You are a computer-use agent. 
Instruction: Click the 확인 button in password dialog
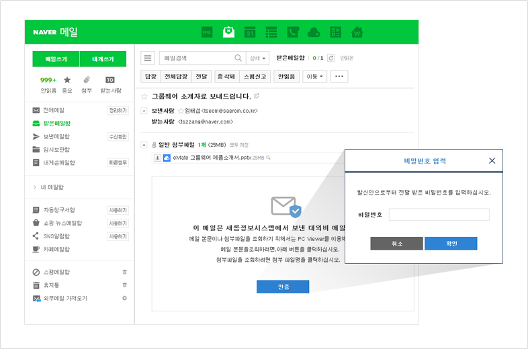[451, 244]
